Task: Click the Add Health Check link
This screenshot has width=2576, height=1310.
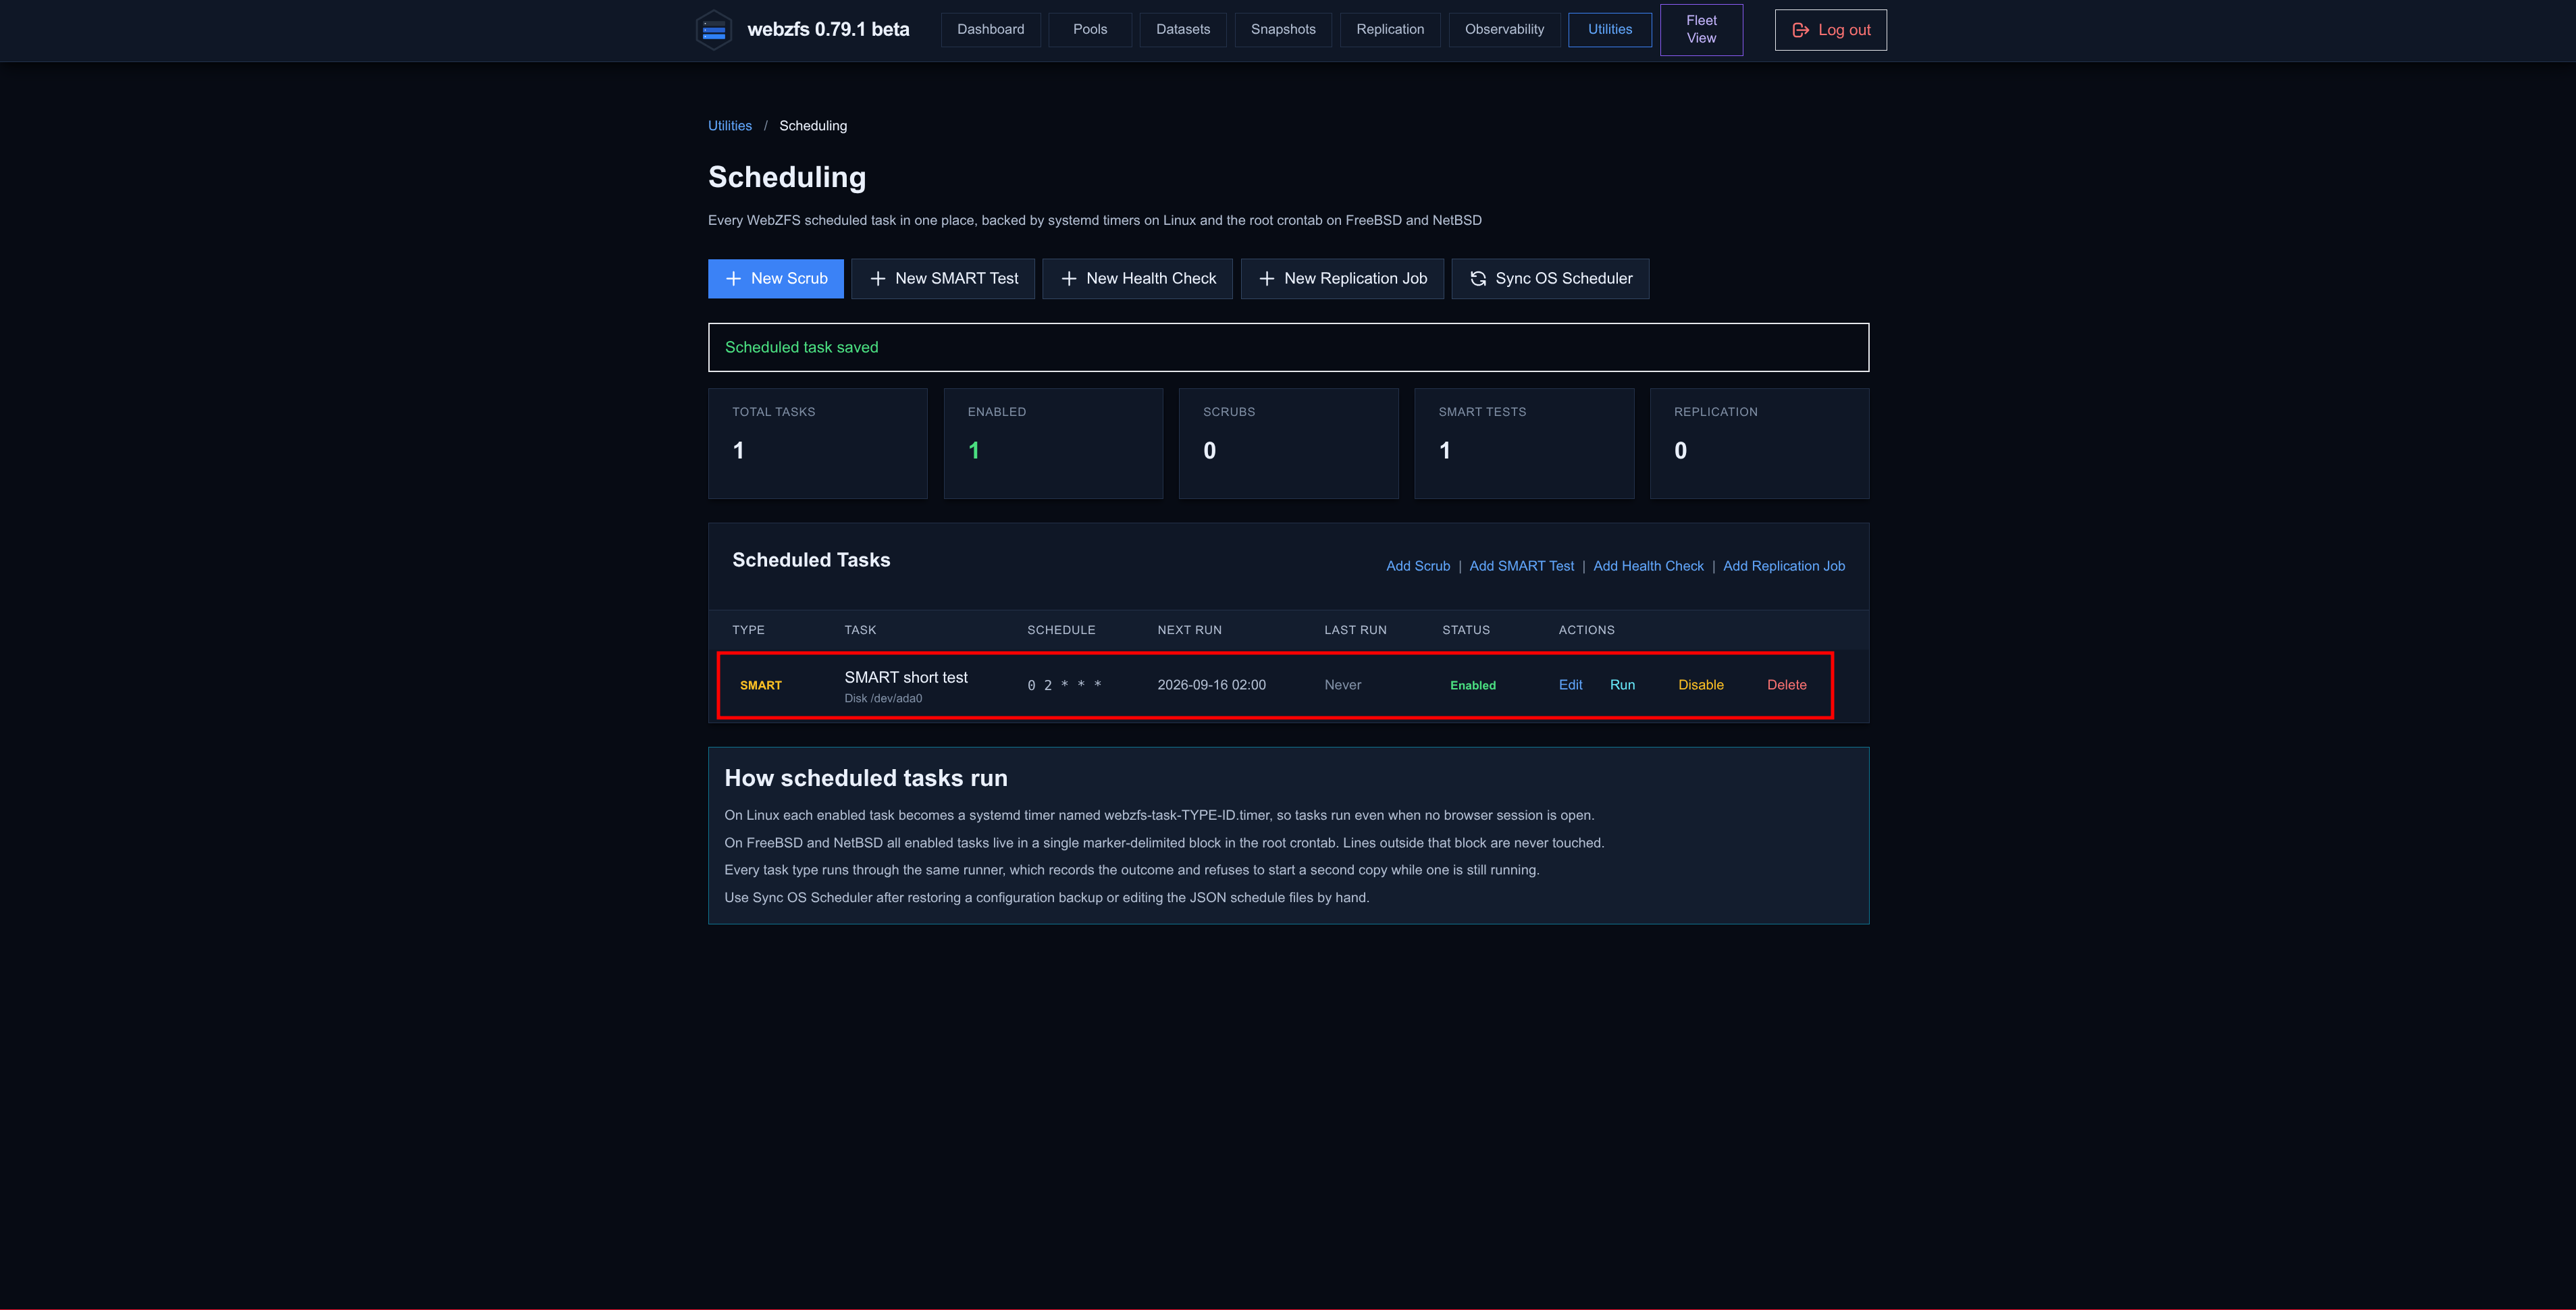Action: click(x=1648, y=566)
